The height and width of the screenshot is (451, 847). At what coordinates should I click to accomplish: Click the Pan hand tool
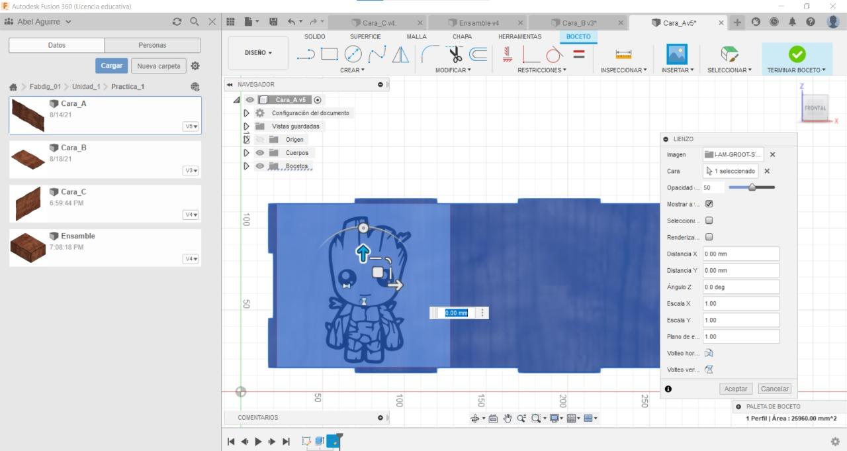point(508,418)
